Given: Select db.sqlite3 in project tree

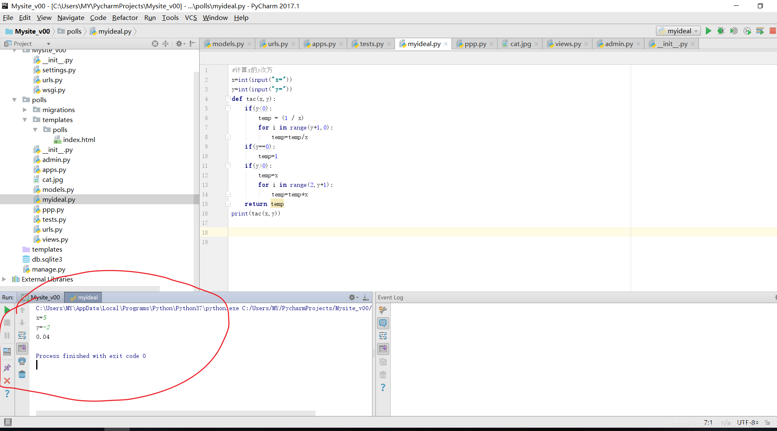Looking at the screenshot, I should [47, 259].
